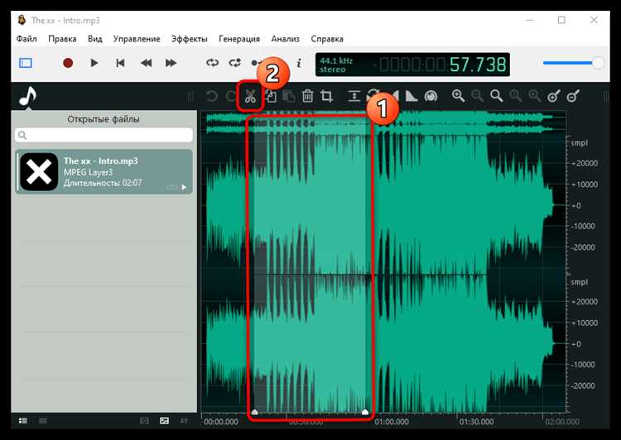Click the dimmed rectangle icon in bottom bar
Screen dimensions: 621x440
pyautogui.click(x=145, y=421)
